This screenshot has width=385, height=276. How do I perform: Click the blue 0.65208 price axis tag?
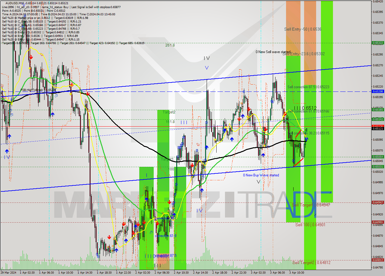[378, 91]
